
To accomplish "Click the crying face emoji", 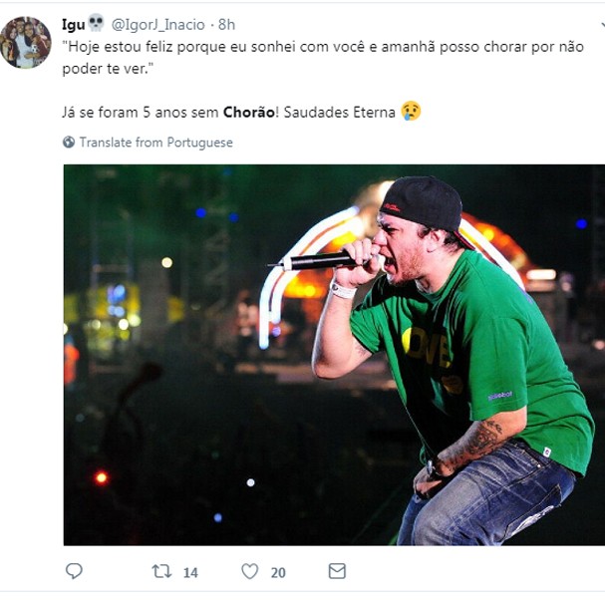I will click(x=411, y=111).
